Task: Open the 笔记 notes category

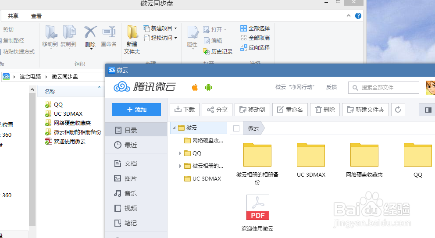Action: (136, 223)
